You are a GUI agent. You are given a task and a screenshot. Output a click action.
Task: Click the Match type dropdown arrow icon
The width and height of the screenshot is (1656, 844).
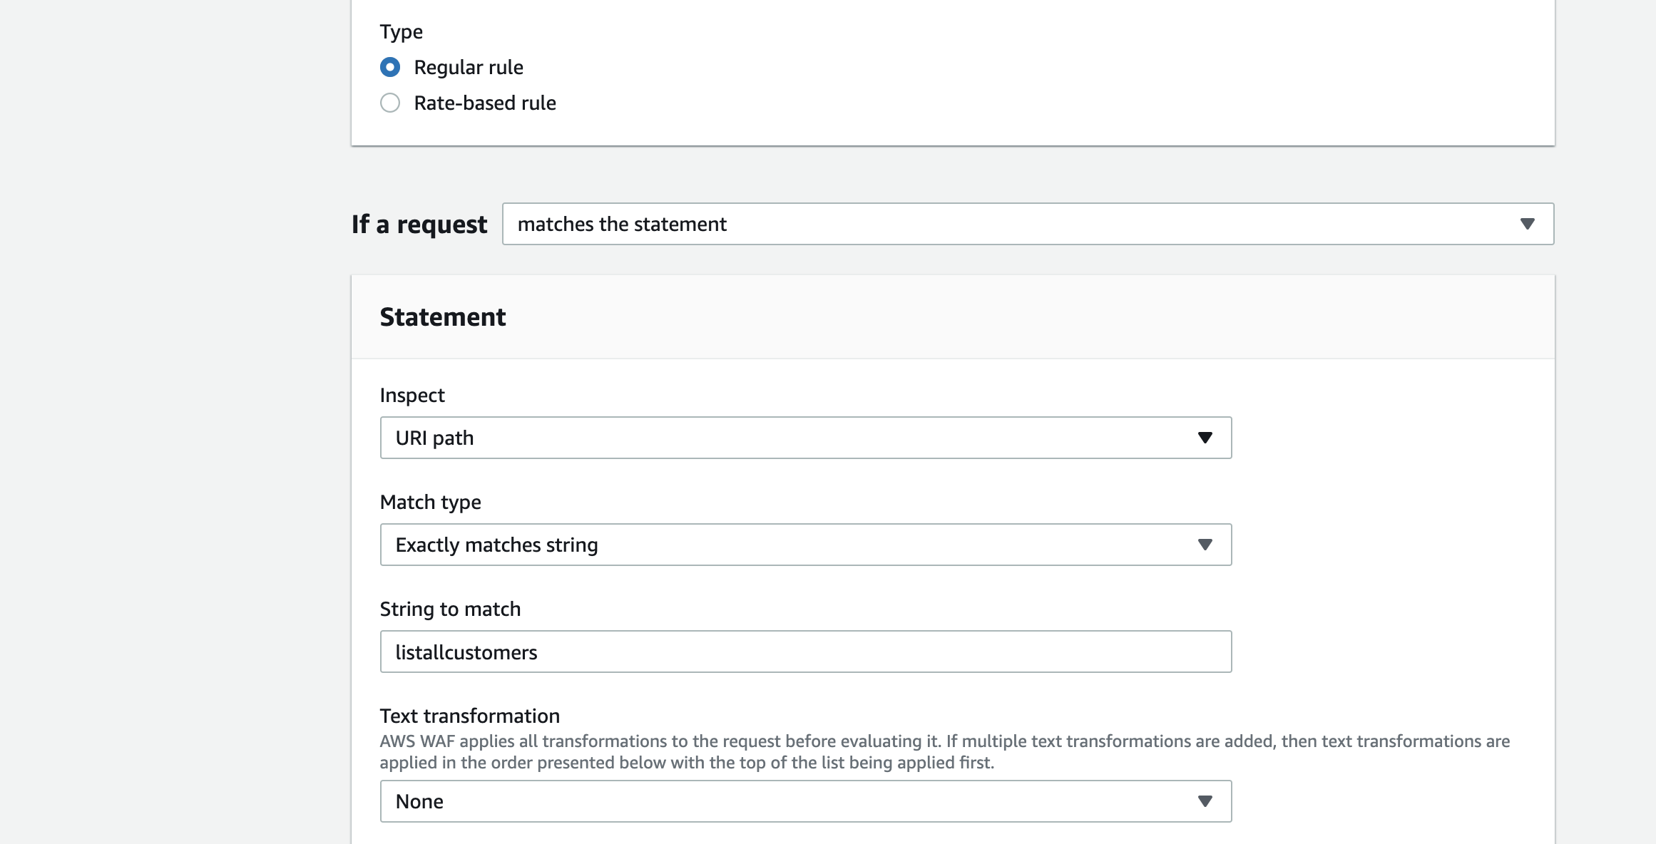pyautogui.click(x=1205, y=545)
